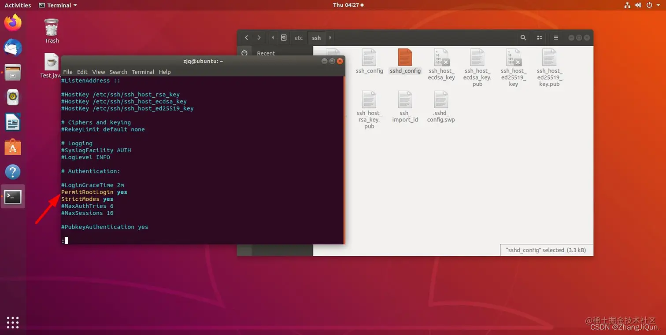Screen dimensions: 666x335
Task: Select the .sshd_config.swp file
Action: coord(441,107)
